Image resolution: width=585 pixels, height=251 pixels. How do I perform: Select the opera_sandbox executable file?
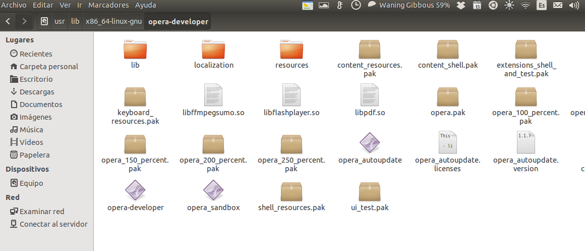213,191
